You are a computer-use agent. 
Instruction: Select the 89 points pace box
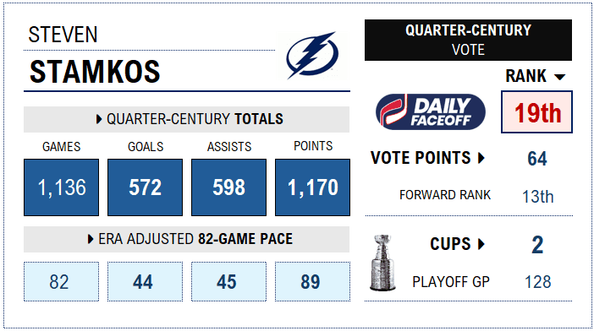312,281
